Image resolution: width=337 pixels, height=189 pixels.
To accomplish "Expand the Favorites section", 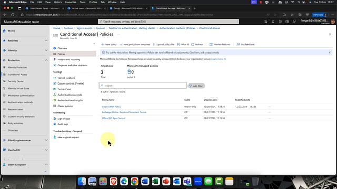I will pyautogui.click(x=46, y=41).
